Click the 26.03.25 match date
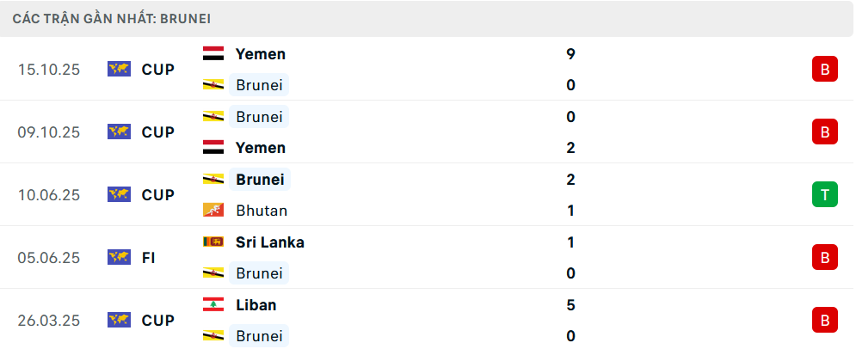This screenshot has width=856, height=349. 48,321
